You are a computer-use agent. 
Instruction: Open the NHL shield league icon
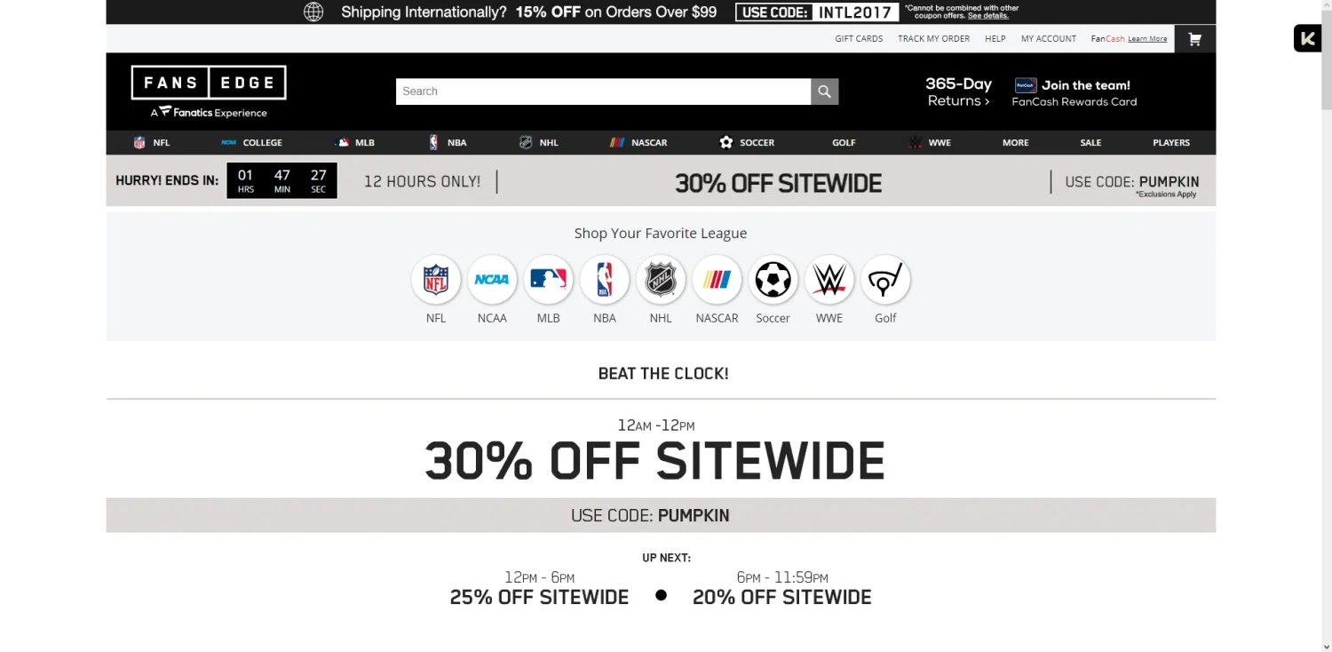tap(661, 280)
